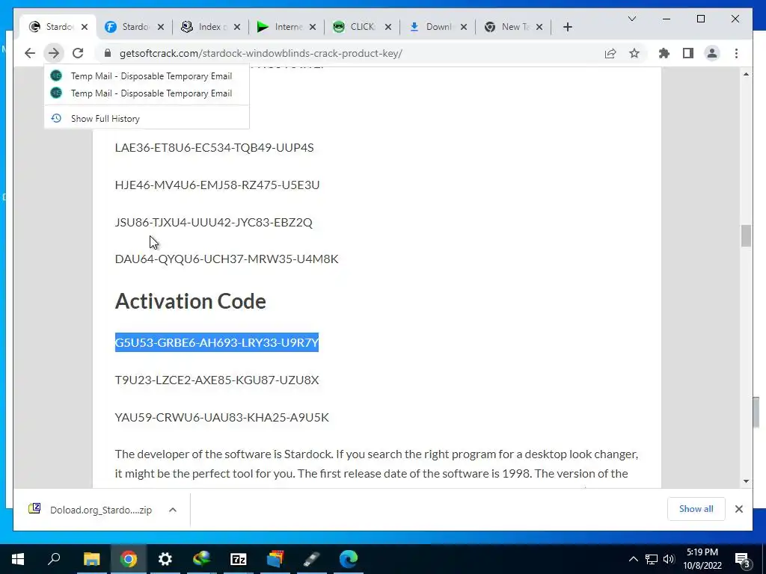Screen dimensions: 766x574
Task: Select first Temp Mail history entry
Action: [147, 75]
